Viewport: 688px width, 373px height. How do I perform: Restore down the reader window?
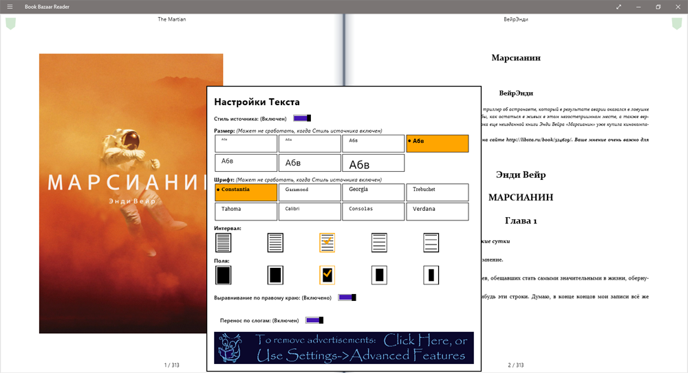click(658, 7)
